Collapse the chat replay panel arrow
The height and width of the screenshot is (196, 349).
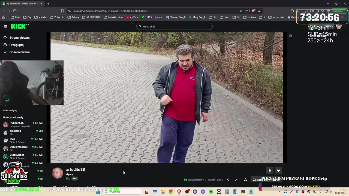pos(291,36)
